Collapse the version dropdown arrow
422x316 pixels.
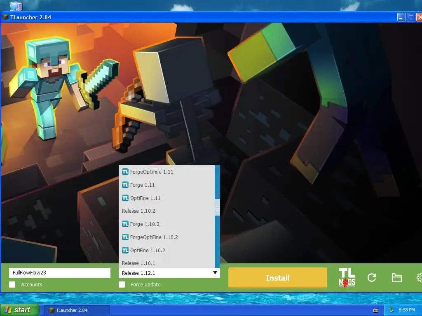click(x=215, y=273)
